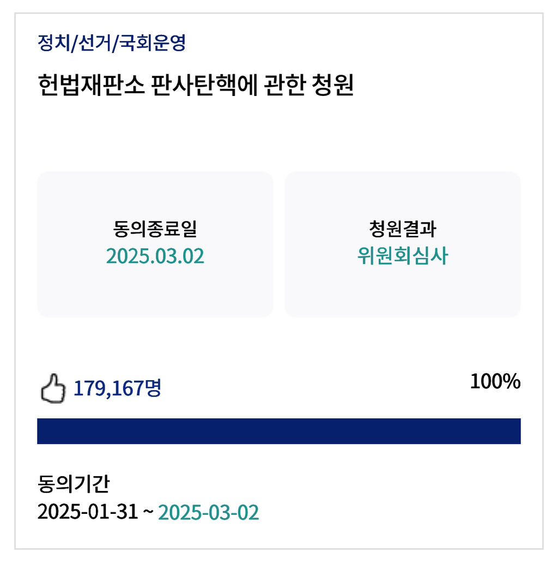Click the 100% progress percentage label
The height and width of the screenshot is (564, 558).
495,381
